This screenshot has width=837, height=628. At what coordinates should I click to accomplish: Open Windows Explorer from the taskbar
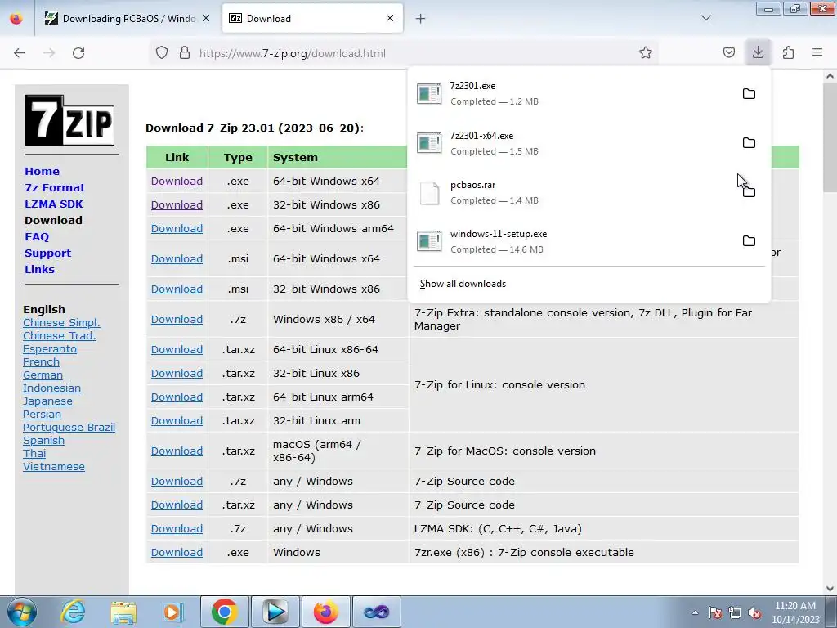(123, 612)
